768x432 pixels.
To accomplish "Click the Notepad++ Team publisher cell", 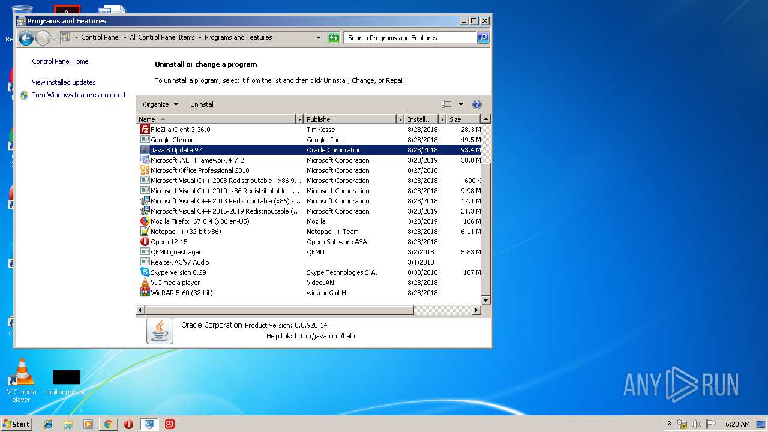I will click(332, 232).
